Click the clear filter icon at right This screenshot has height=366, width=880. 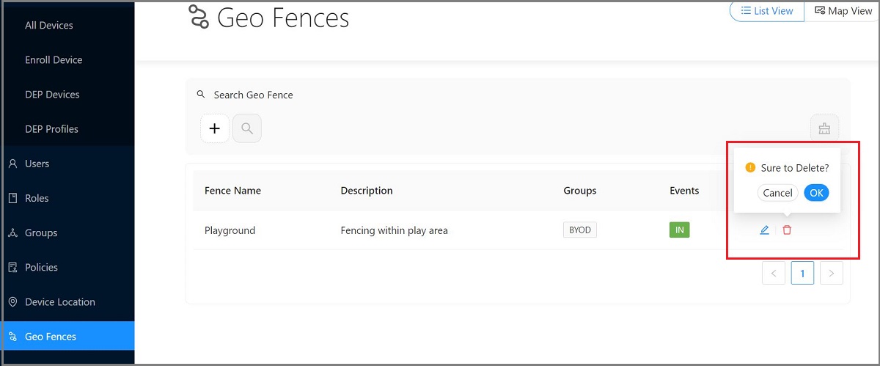824,128
